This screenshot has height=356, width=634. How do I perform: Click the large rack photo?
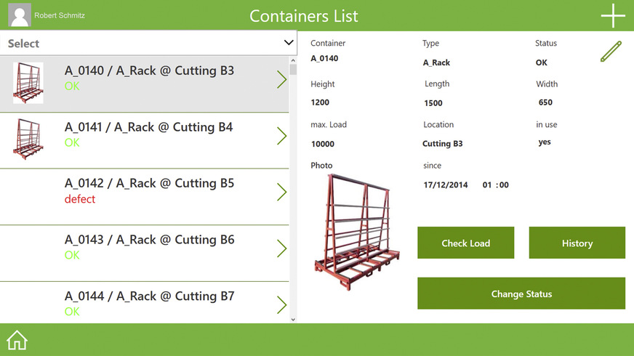point(357,232)
